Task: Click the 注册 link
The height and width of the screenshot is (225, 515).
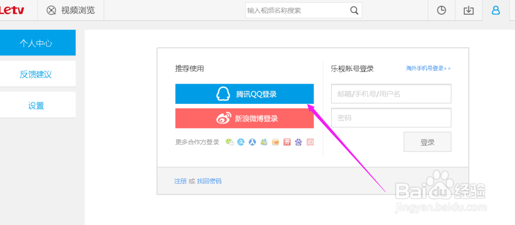Action: click(x=180, y=181)
